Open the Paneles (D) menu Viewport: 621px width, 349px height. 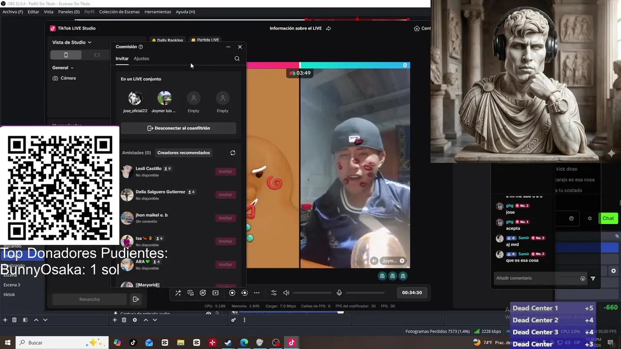(69, 12)
